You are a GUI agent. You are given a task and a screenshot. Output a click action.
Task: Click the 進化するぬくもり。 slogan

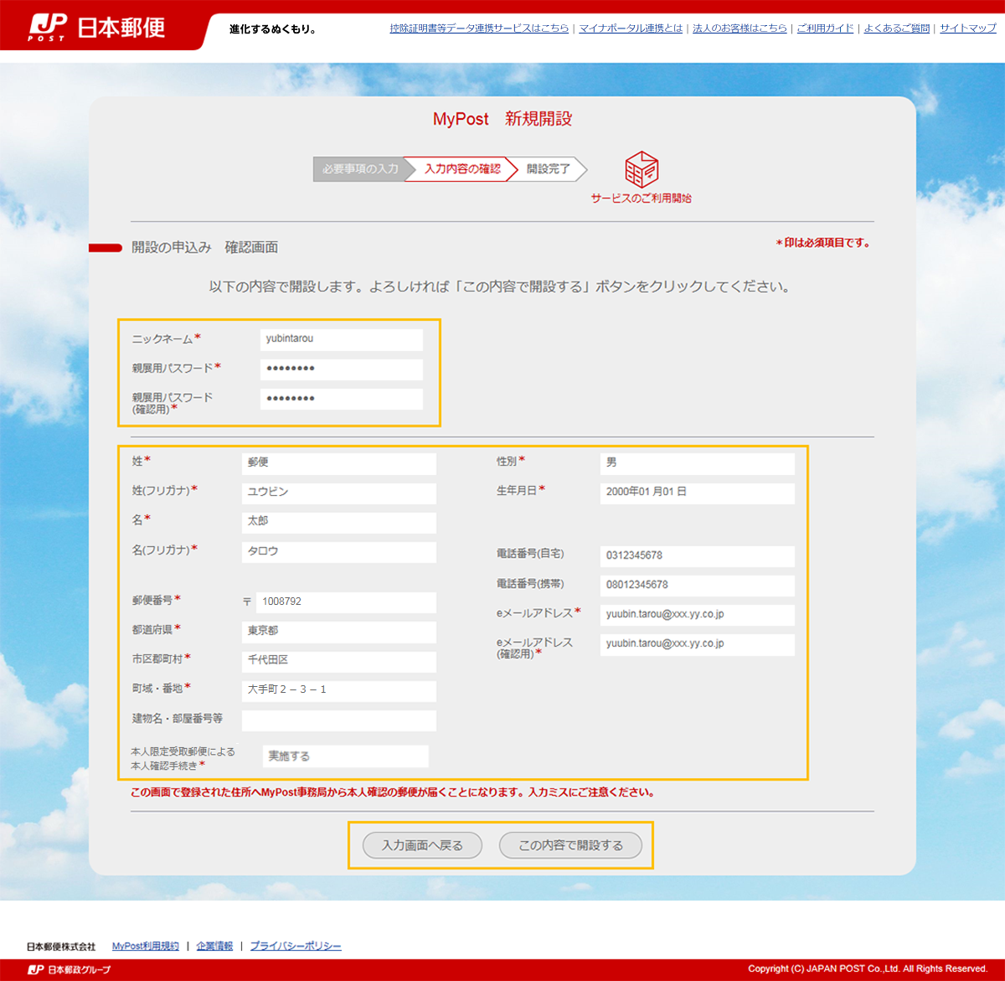[274, 29]
